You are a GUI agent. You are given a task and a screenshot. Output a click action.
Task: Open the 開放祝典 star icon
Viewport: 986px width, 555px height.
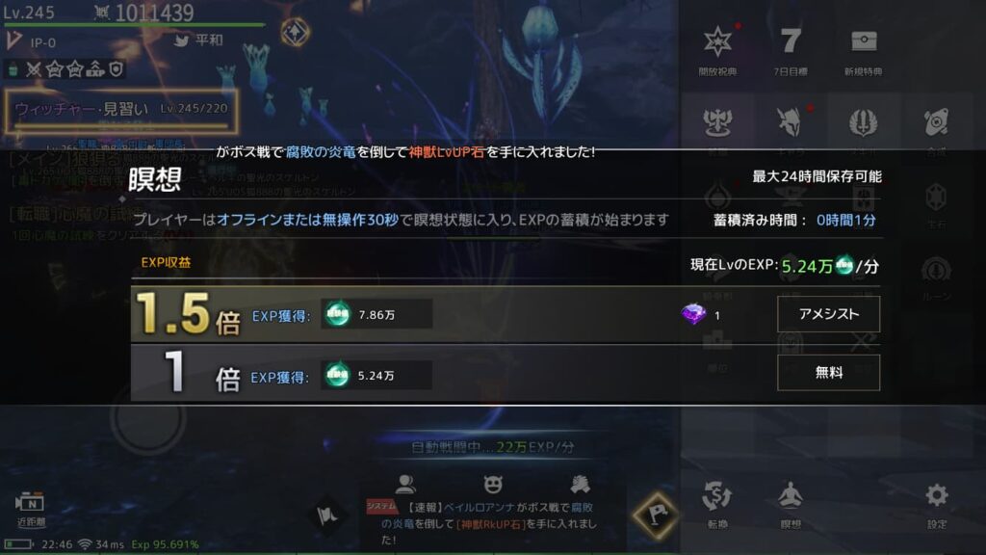pos(717,50)
